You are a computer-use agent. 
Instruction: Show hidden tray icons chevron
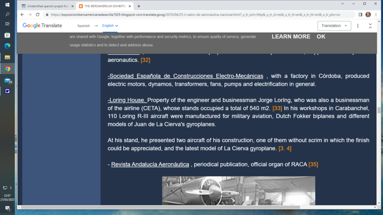pyautogui.click(x=11, y=188)
